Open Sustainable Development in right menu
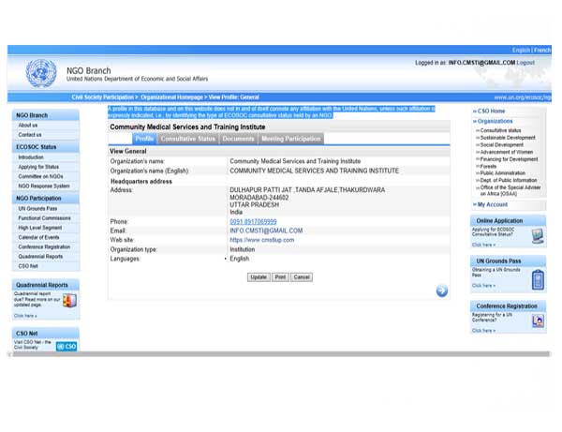This screenshot has width=562, height=432. coord(508,138)
